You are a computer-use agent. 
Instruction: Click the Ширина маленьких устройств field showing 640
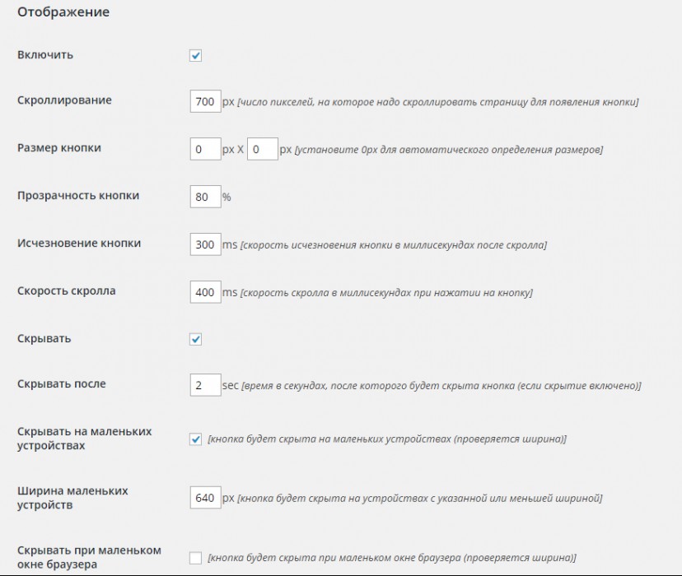(x=205, y=497)
